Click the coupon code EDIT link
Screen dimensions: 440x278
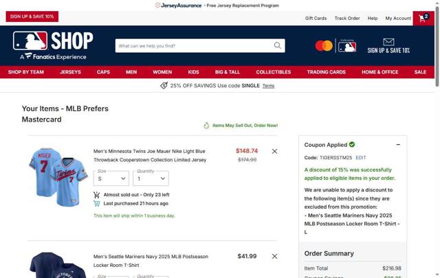pyautogui.click(x=360, y=157)
